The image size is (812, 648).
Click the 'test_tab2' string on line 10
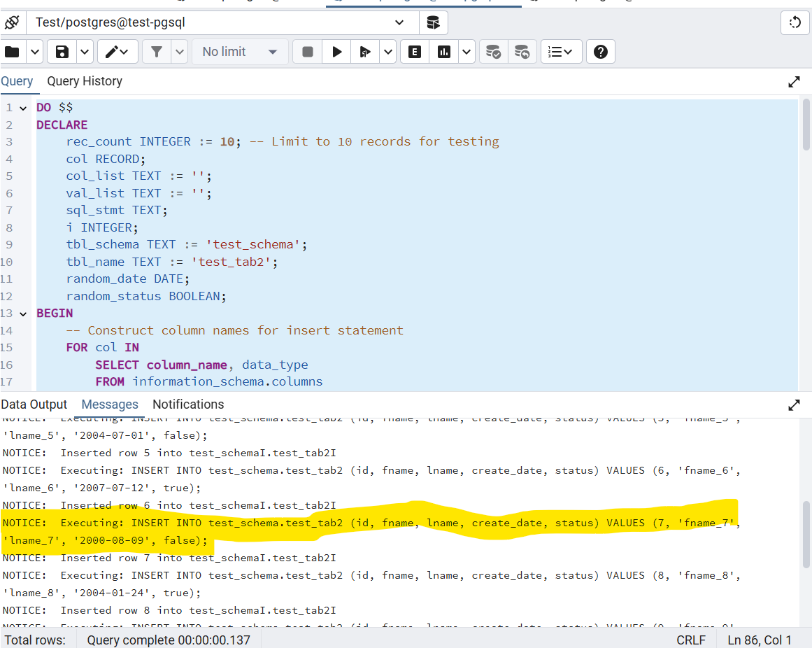pyautogui.click(x=231, y=262)
